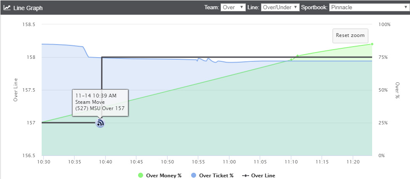Toggle the Over Line legend item
This screenshot has width=410, height=179.
click(258, 176)
